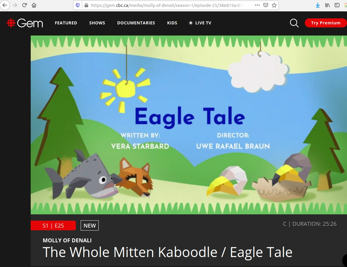Open tracking protection shield in address bar

pos(78,5)
